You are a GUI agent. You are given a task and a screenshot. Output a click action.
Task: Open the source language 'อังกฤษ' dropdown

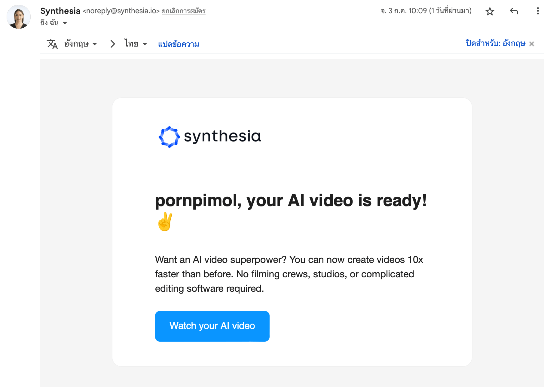point(81,44)
